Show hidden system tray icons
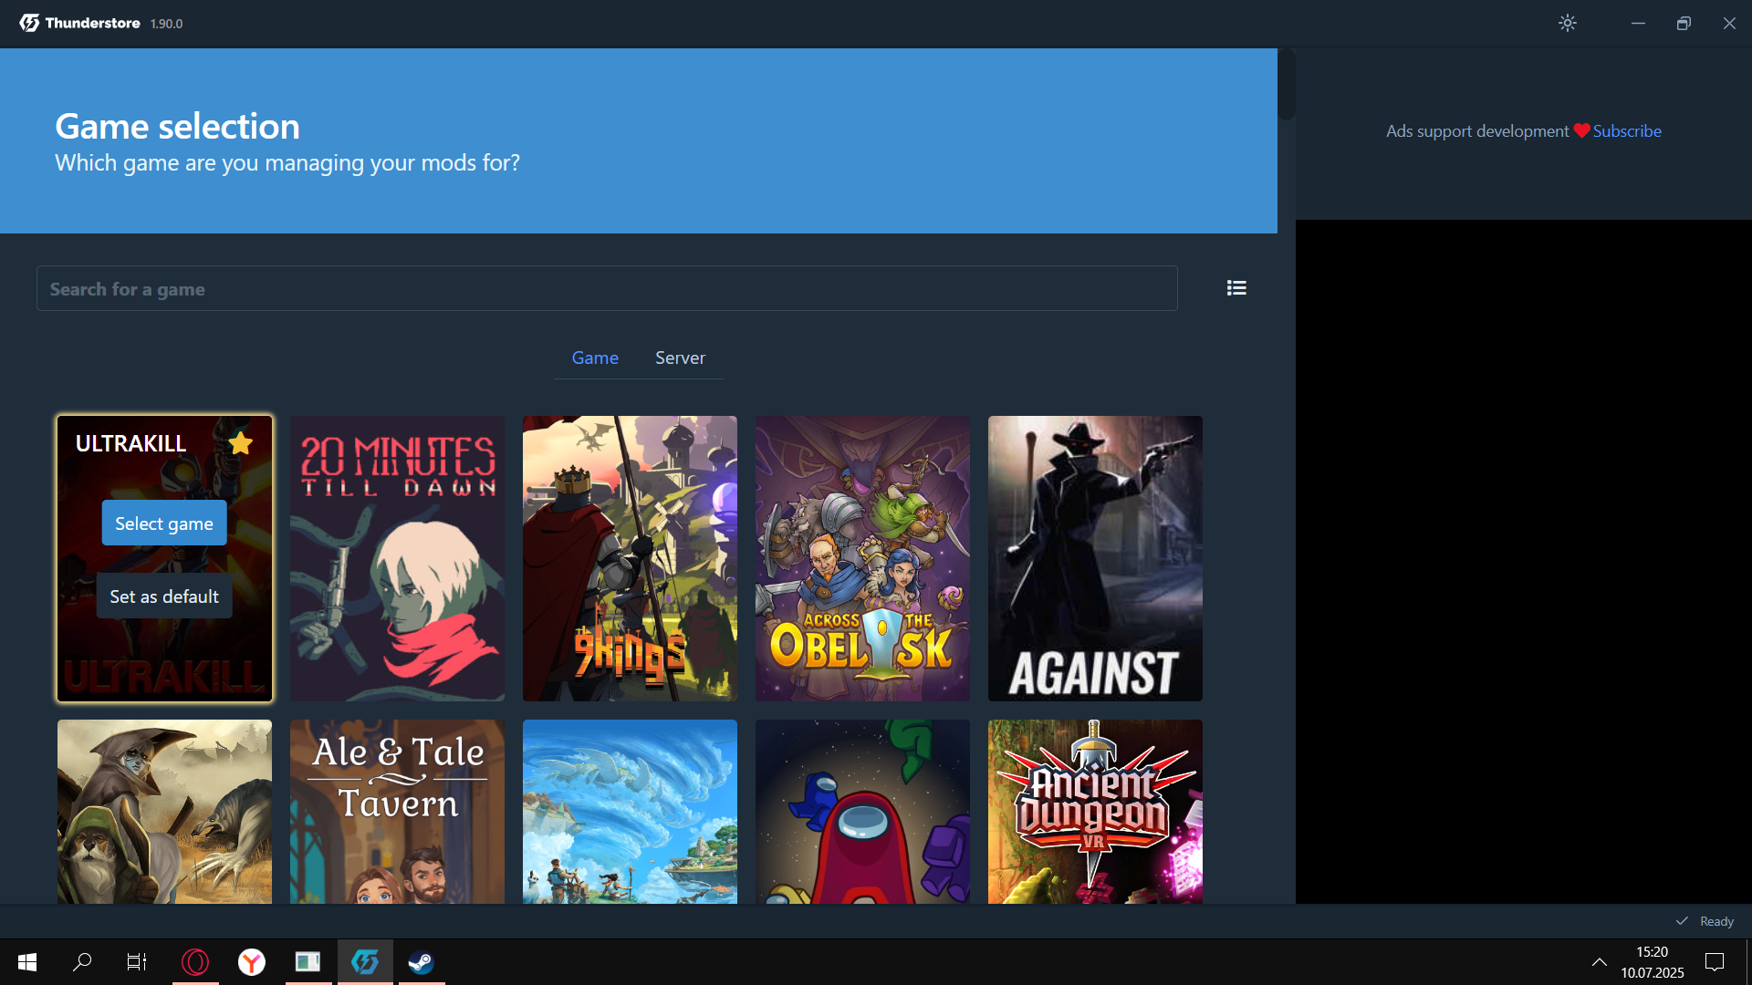The width and height of the screenshot is (1752, 985). [1600, 962]
